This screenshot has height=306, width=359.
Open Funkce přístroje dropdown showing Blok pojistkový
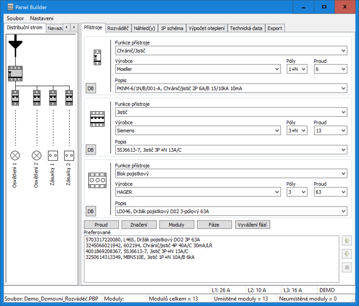click(x=231, y=174)
